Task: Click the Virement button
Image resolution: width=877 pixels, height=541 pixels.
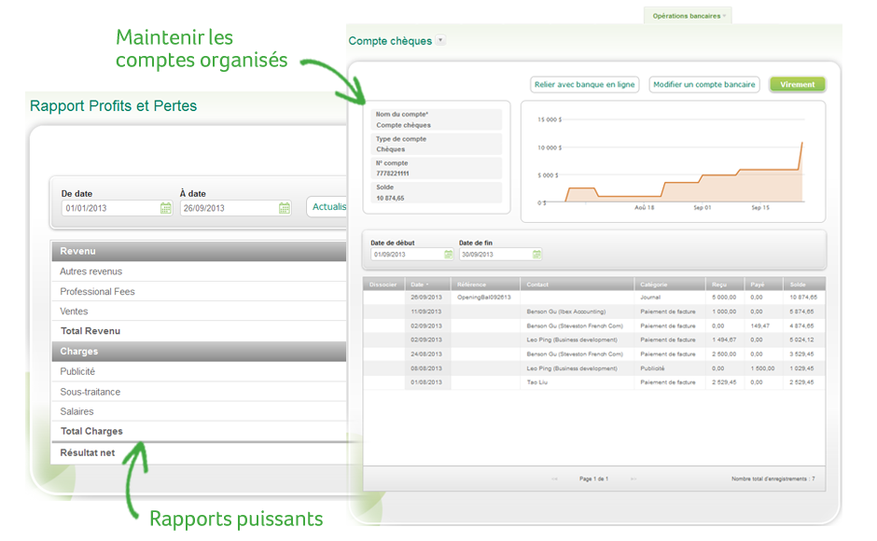Action: point(797,84)
